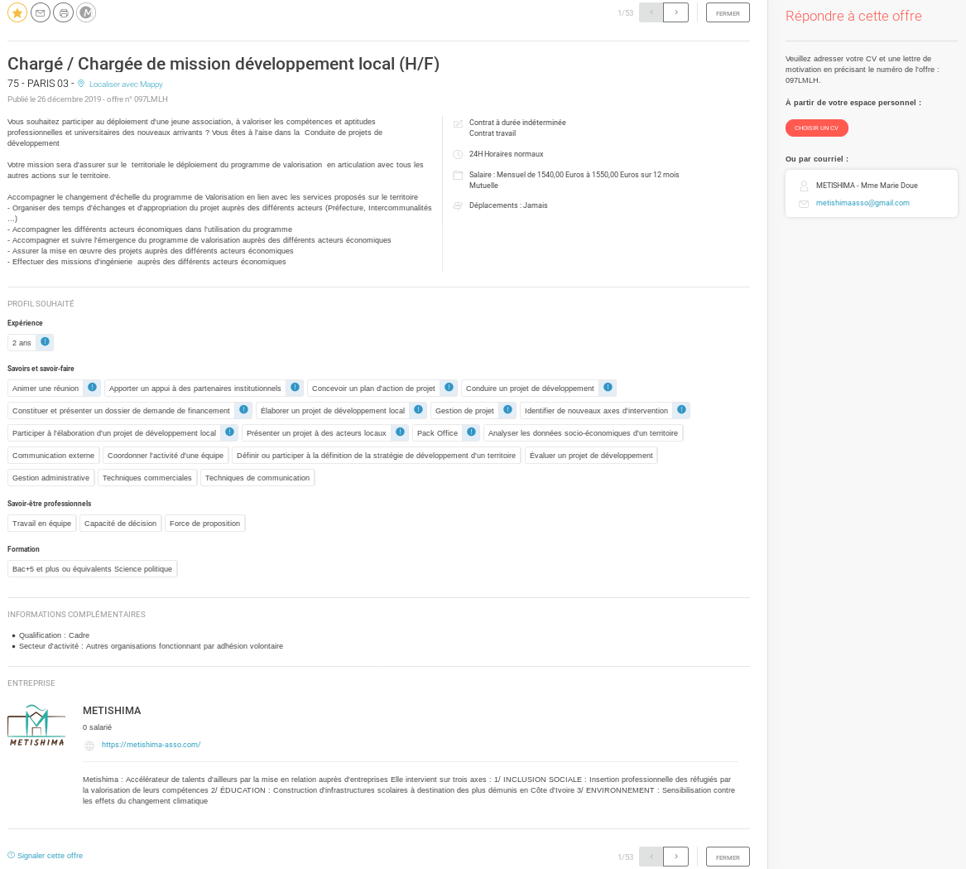966x869 pixels.
Task: Click info icon on "Conduire un projet de développement"
Action: tap(608, 388)
